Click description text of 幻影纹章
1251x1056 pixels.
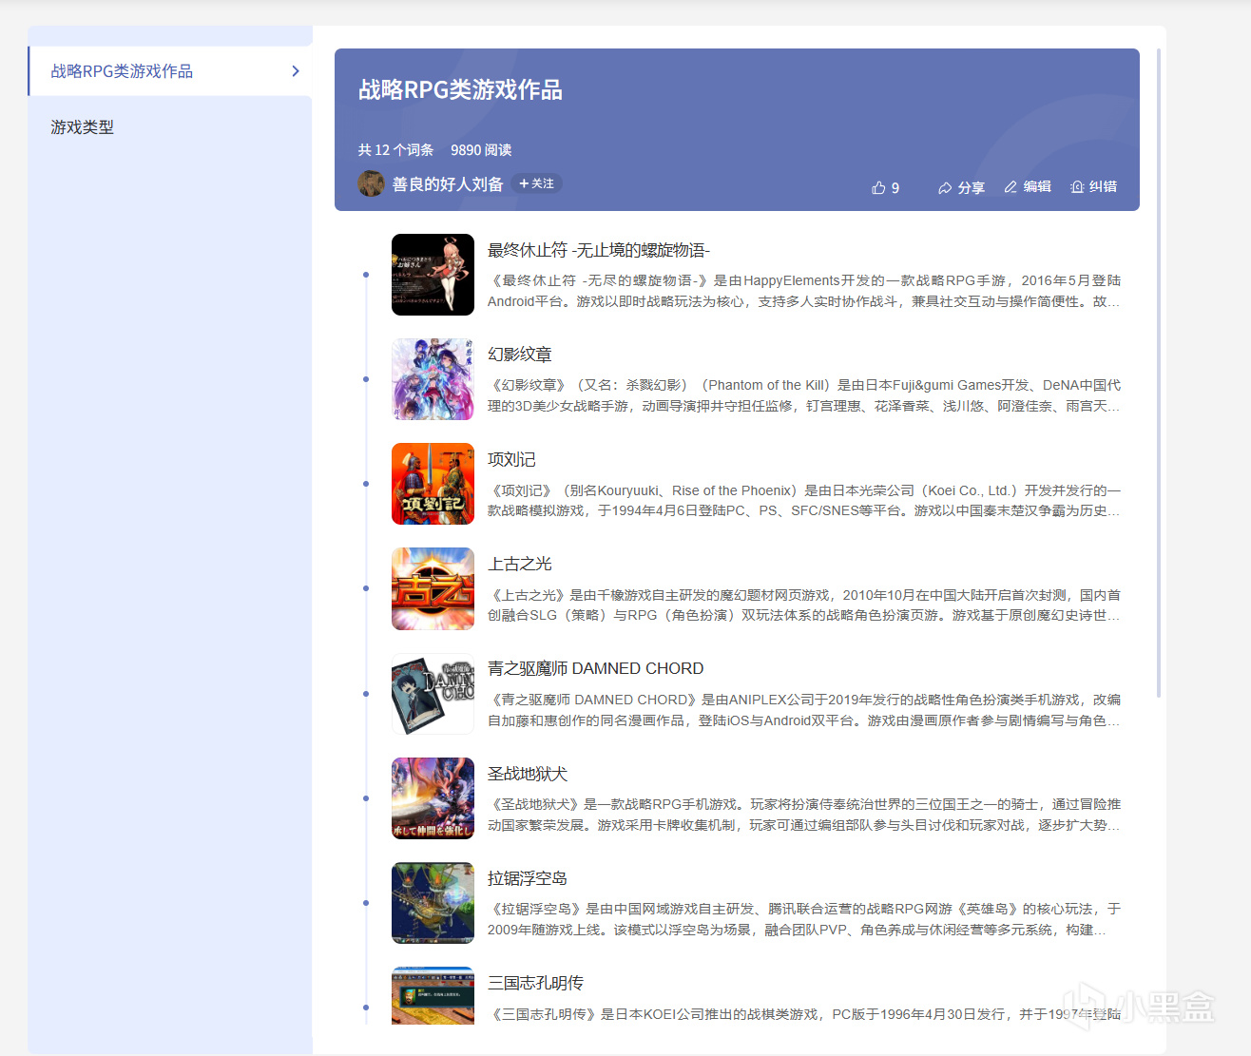(804, 395)
